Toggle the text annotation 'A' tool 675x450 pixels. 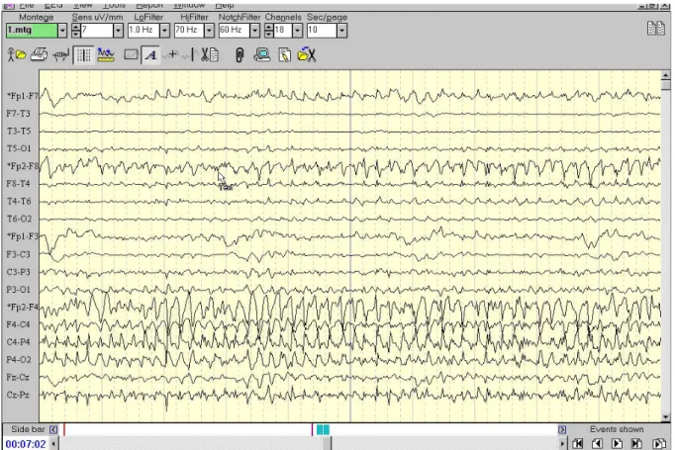[x=150, y=55]
